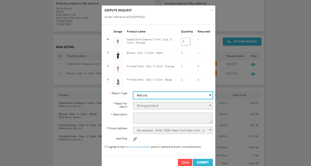
Task: View RMA request 2 via eye icon
Action: pos(253,74)
